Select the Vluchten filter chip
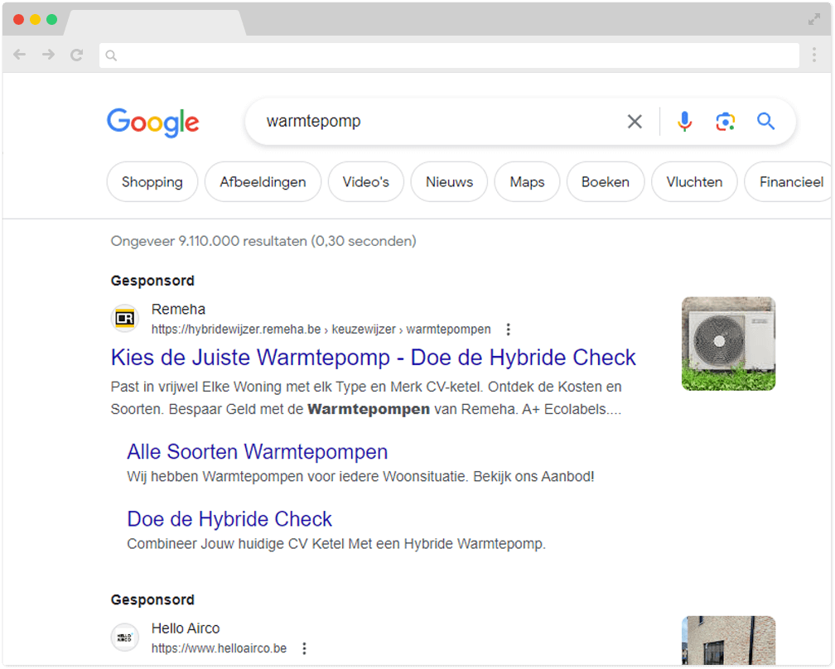The width and height of the screenshot is (835, 669). 694,182
